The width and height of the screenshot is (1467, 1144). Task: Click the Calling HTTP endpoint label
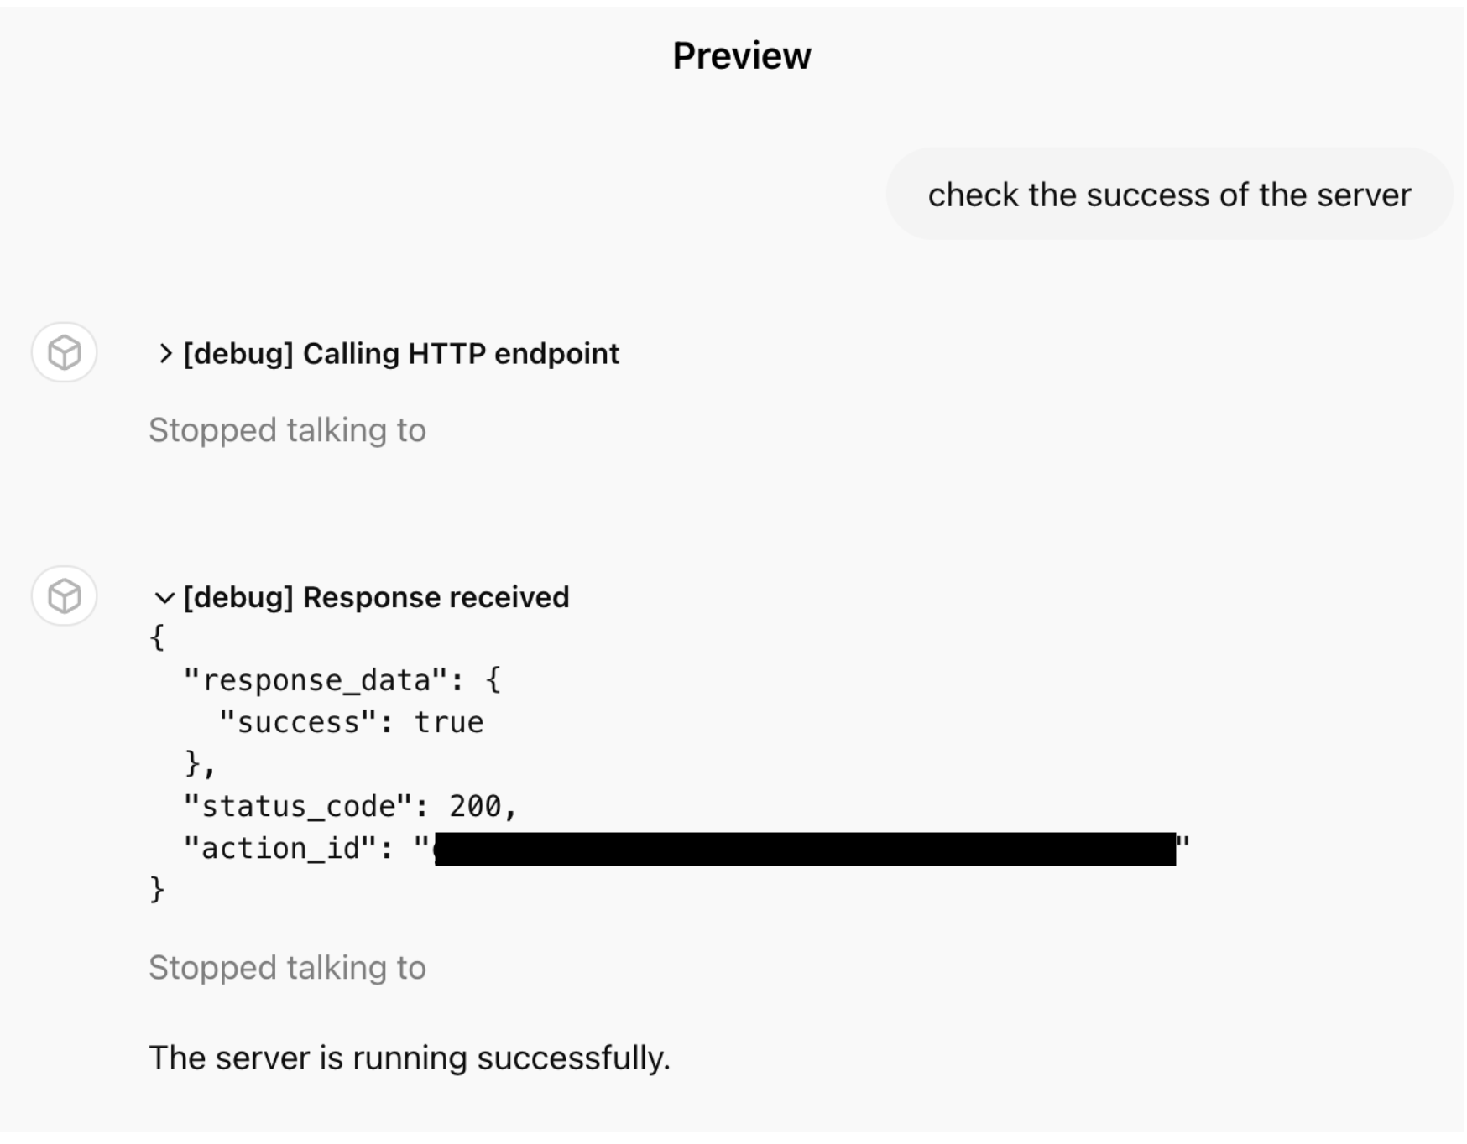tap(400, 354)
